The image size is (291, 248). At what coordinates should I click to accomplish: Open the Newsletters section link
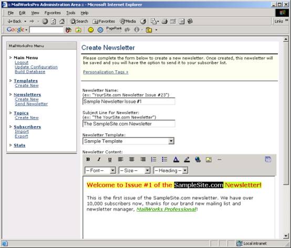click(27, 95)
